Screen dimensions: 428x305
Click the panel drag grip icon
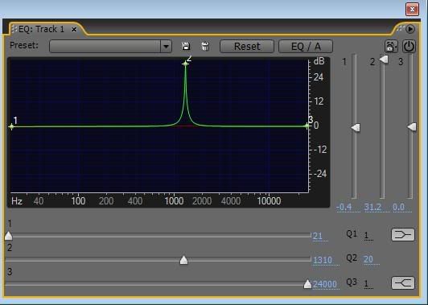(x=14, y=29)
